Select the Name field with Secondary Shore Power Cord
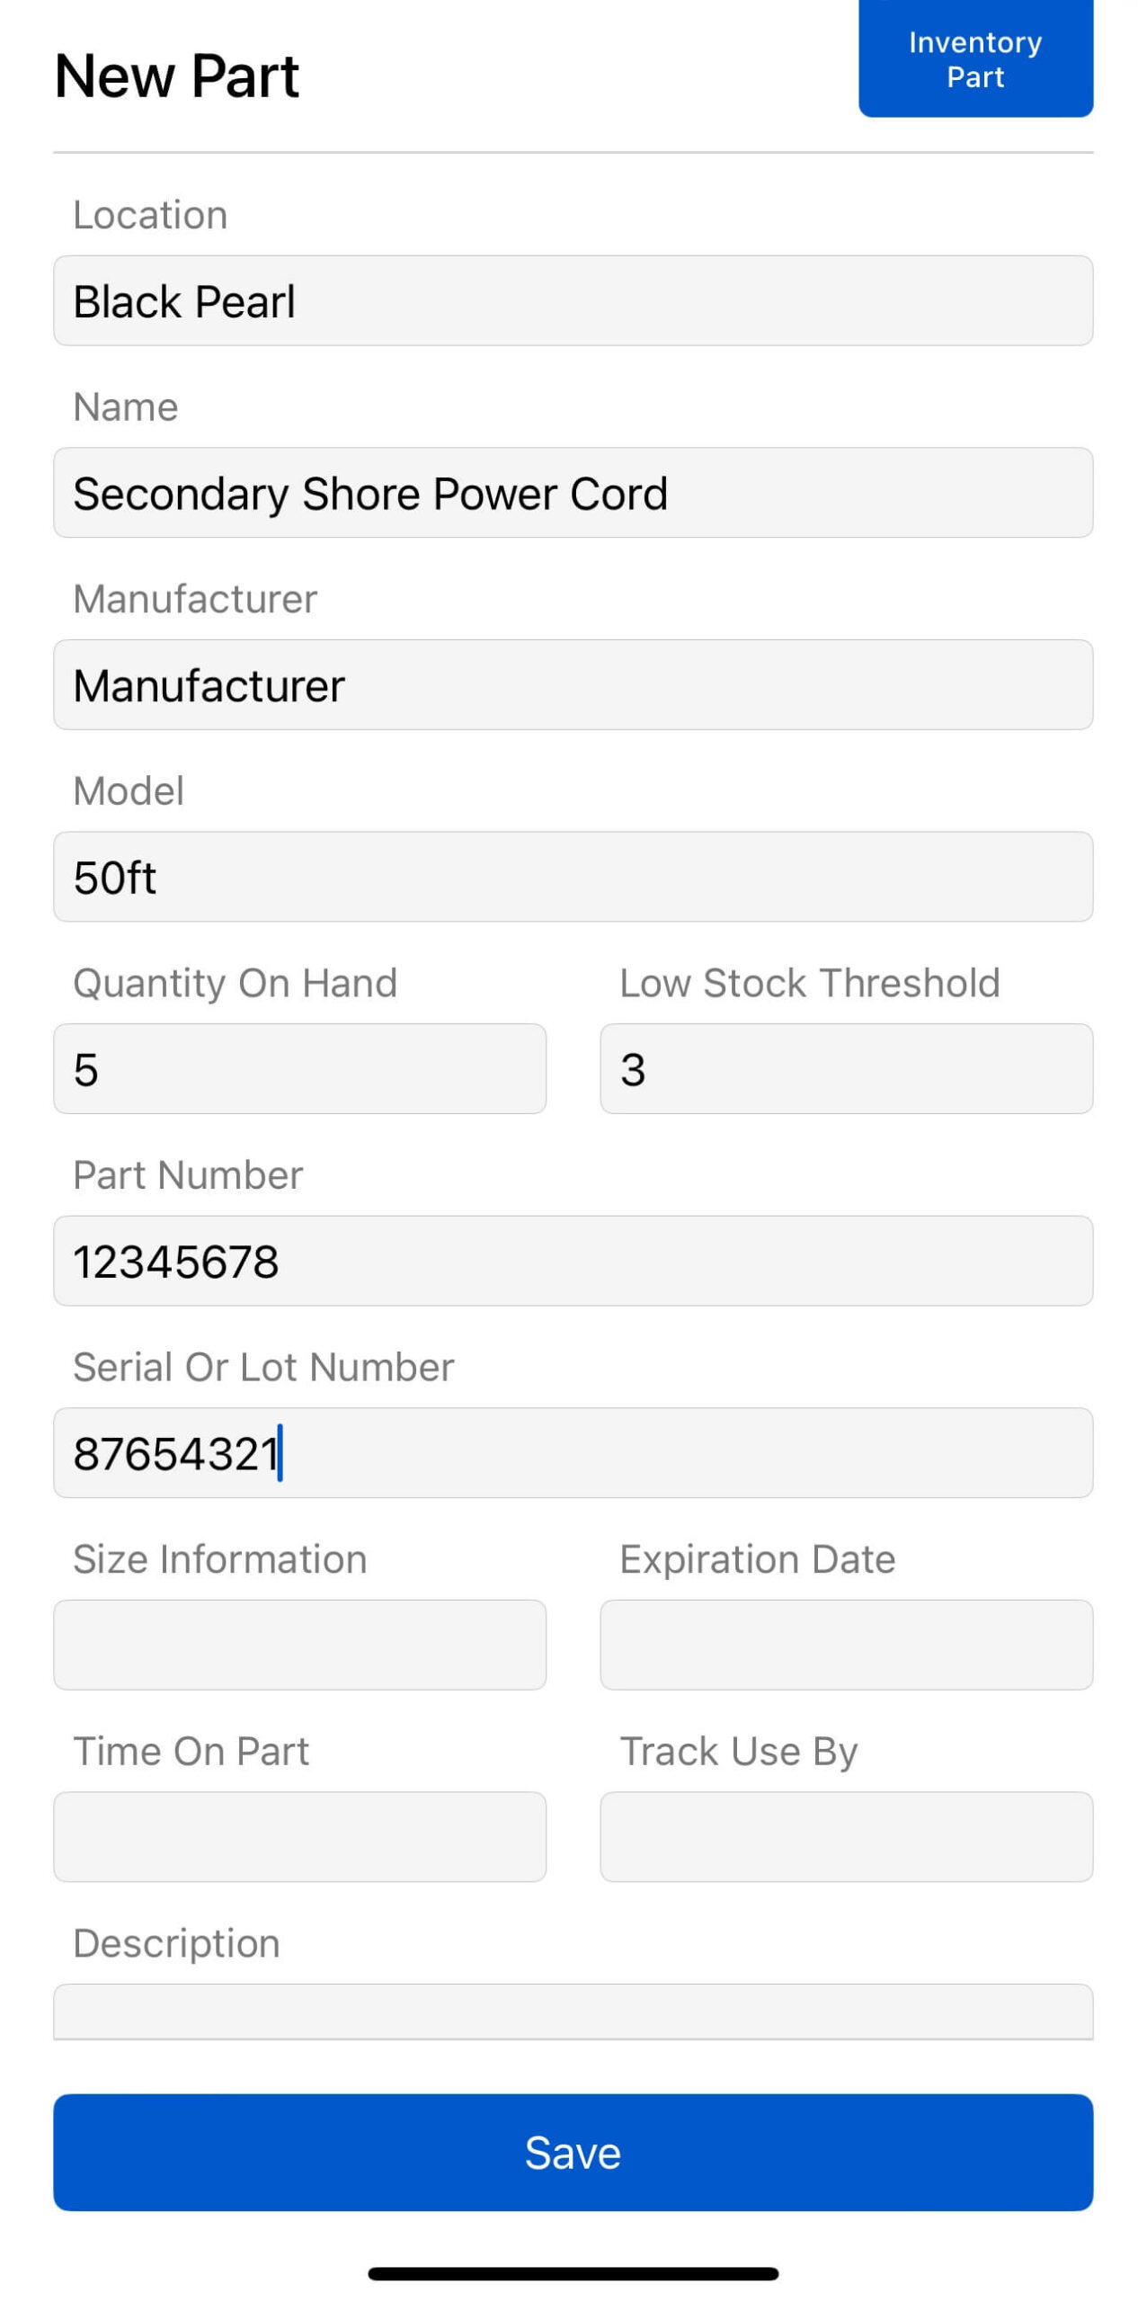1147x2302 pixels. 573,493
